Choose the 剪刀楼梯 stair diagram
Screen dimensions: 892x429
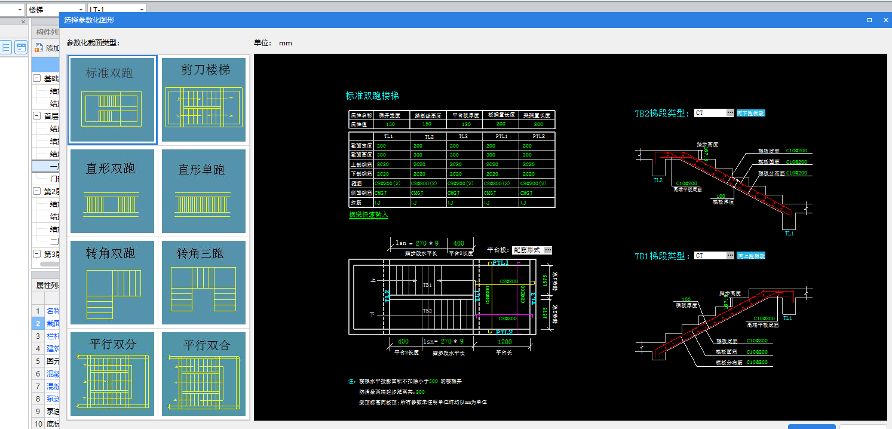click(x=204, y=100)
